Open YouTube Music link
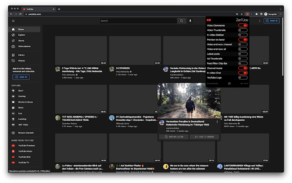The height and width of the screenshot is (183, 292). [x=24, y=151]
